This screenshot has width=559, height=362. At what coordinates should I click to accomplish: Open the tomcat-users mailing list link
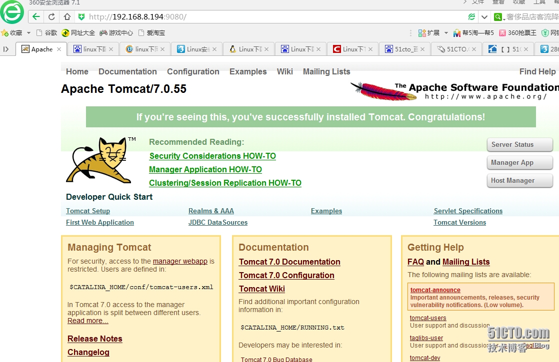[x=428, y=318]
